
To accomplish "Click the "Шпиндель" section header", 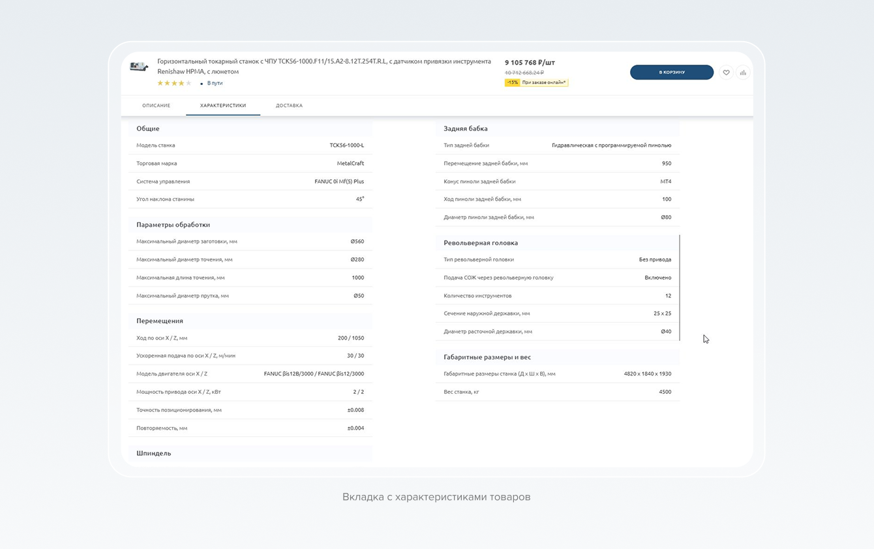I will pyautogui.click(x=153, y=453).
